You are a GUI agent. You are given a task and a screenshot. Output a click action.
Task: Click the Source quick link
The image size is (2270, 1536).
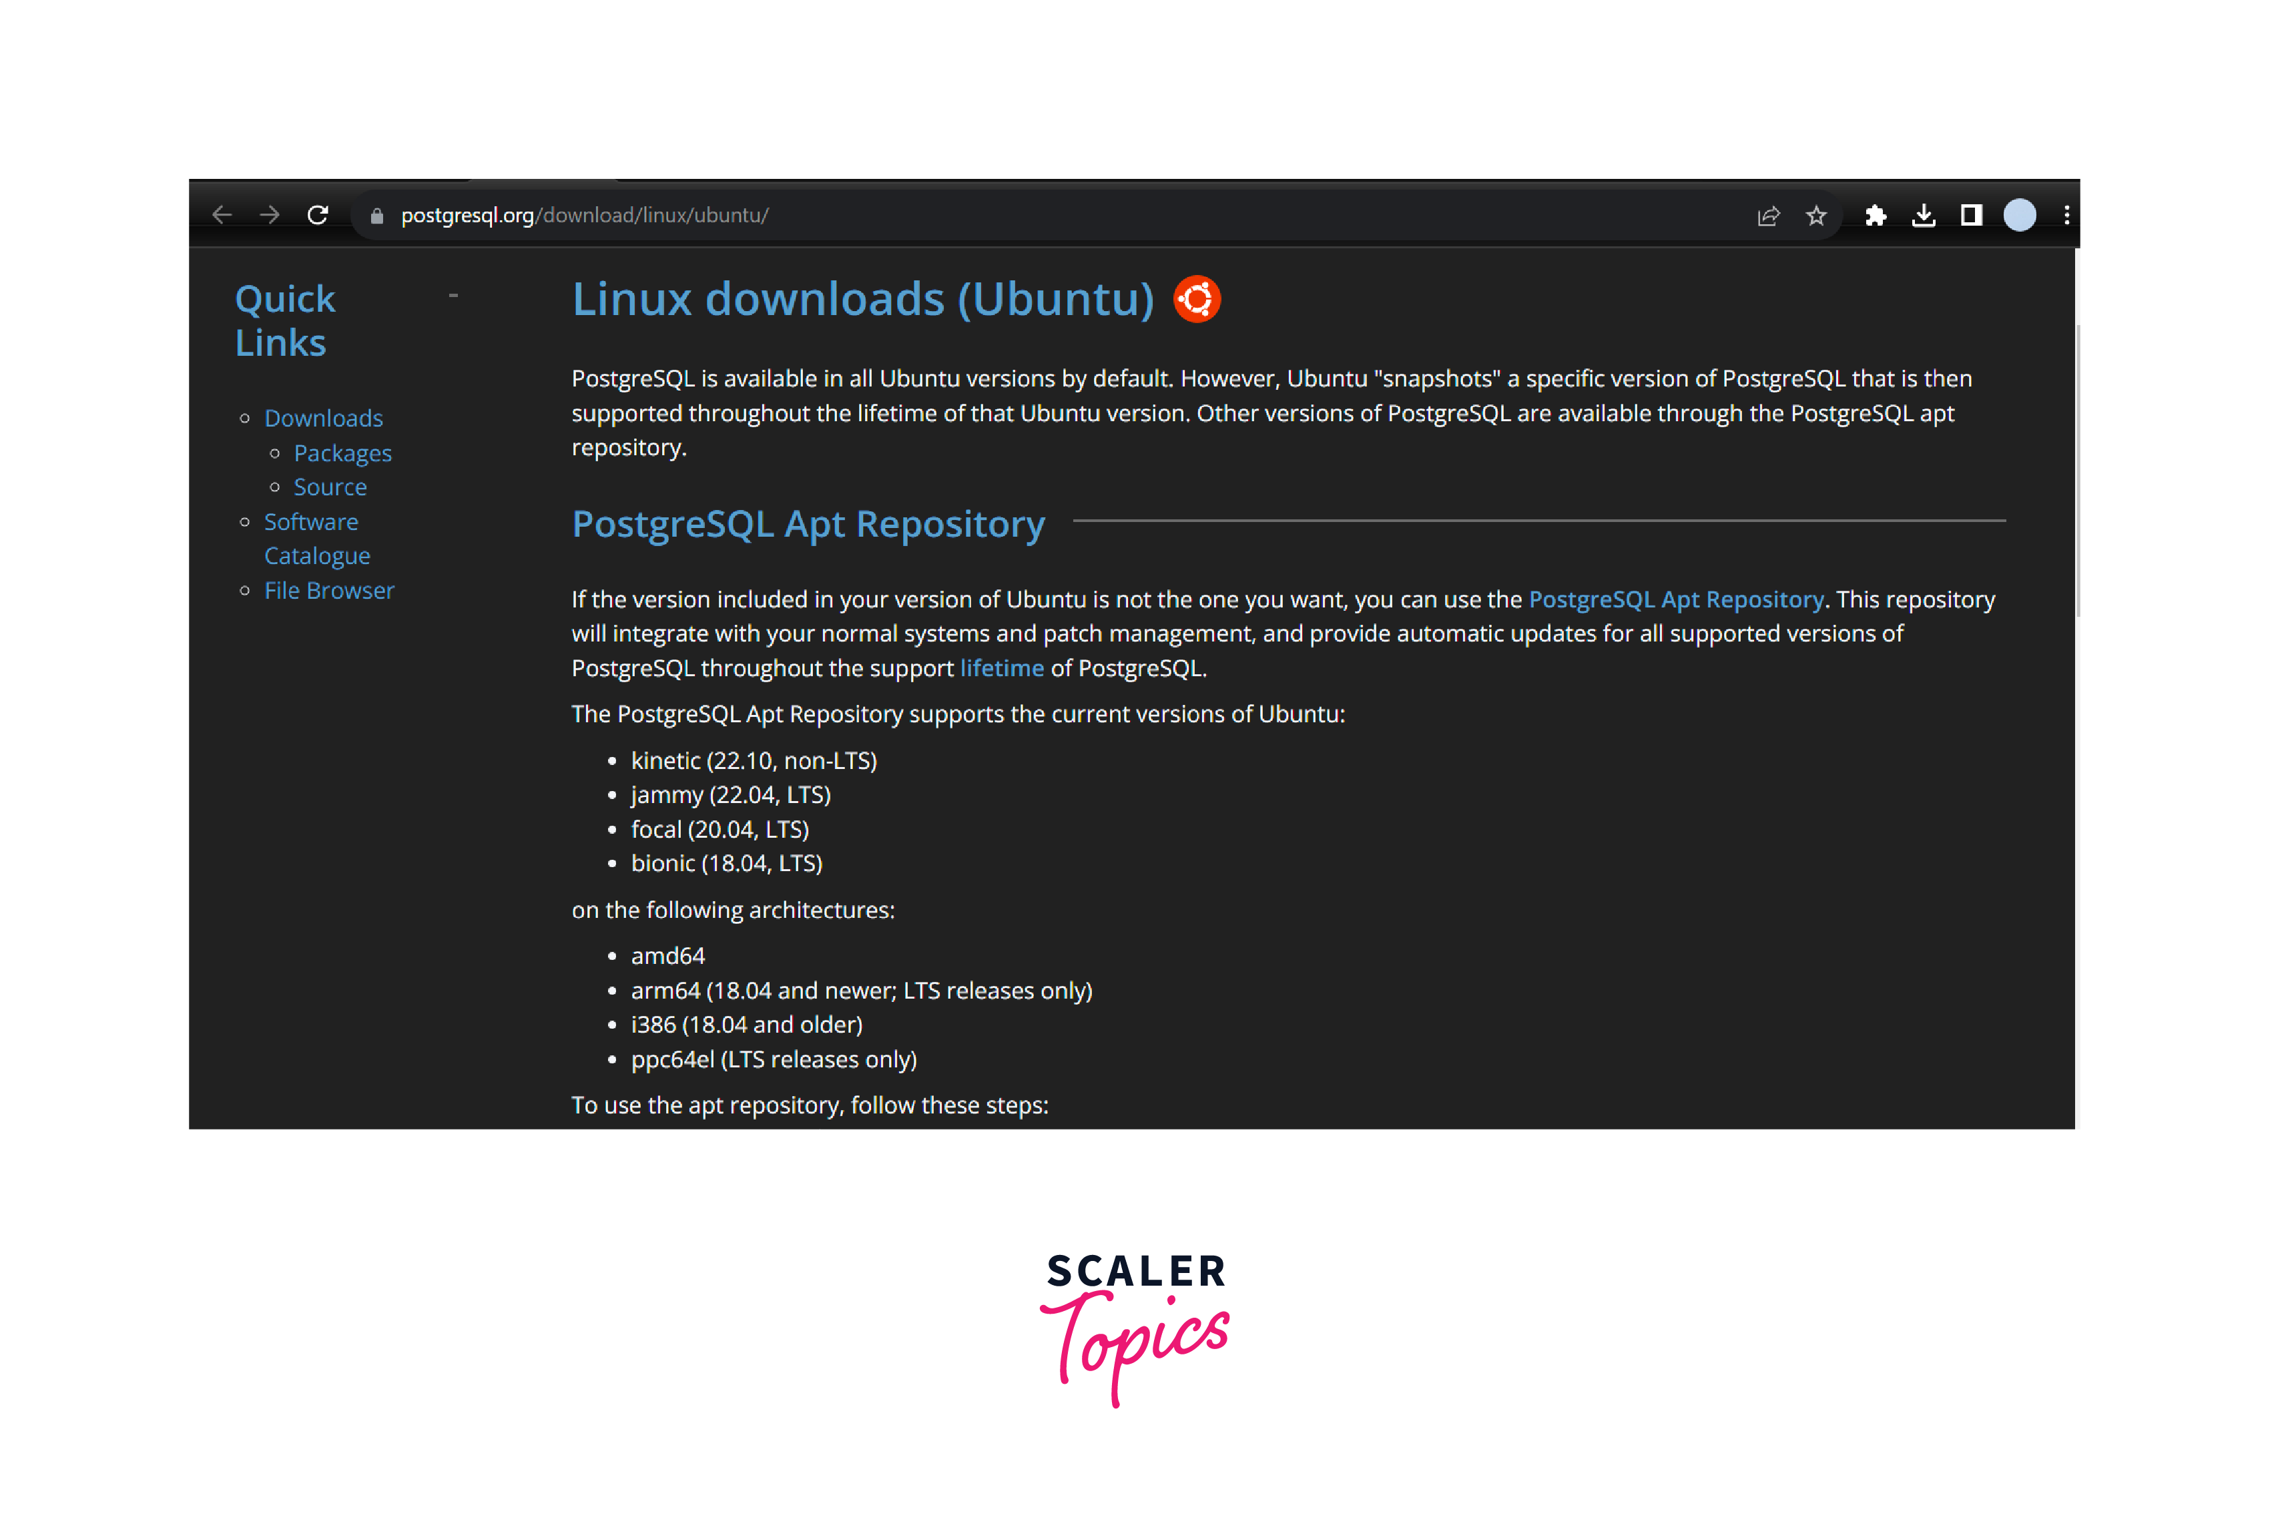coord(330,485)
